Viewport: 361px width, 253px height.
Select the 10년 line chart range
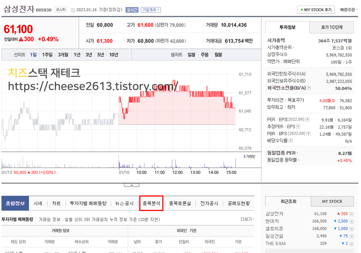tap(113, 55)
